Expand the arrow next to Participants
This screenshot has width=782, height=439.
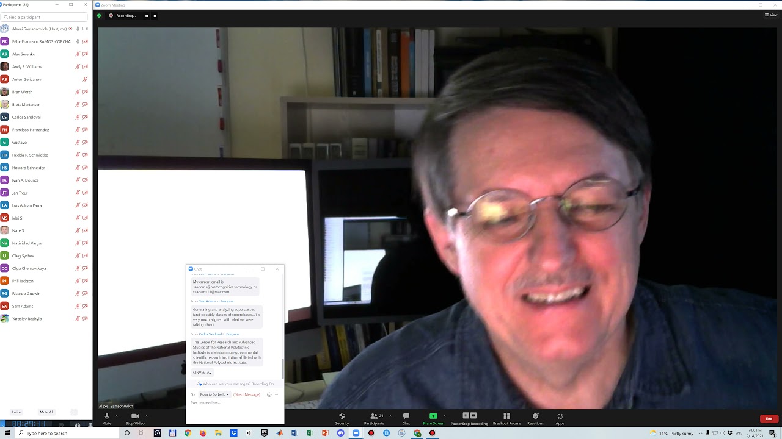[x=390, y=416]
